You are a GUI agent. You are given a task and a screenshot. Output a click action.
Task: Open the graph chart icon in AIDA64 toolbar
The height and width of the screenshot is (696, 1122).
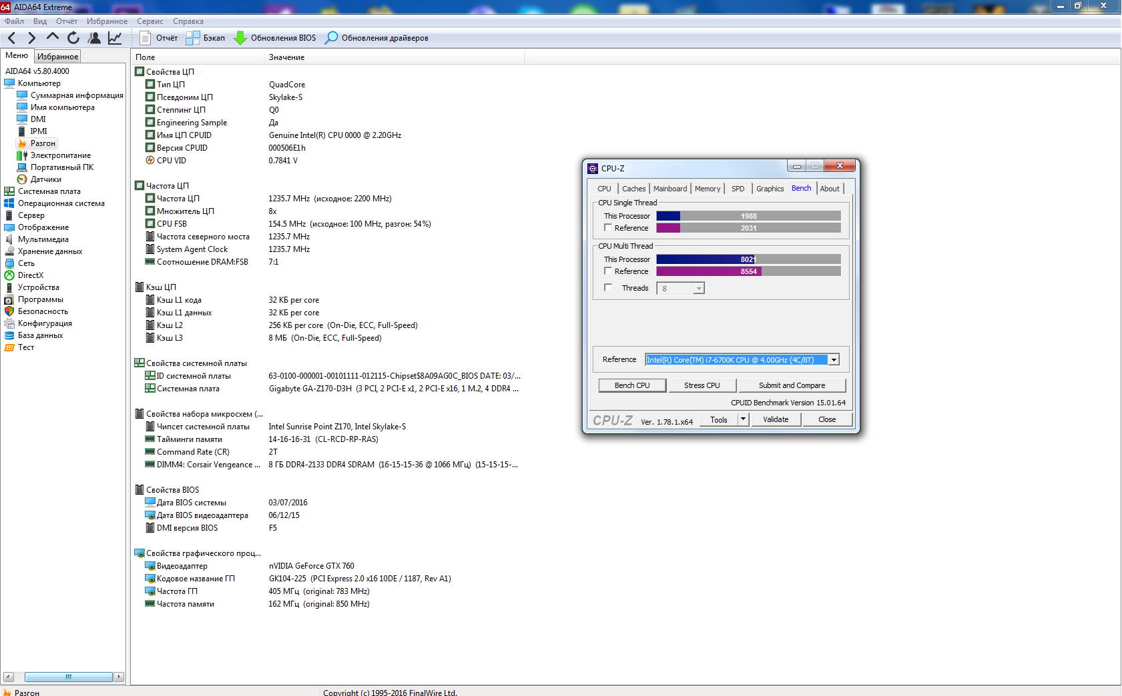(115, 38)
